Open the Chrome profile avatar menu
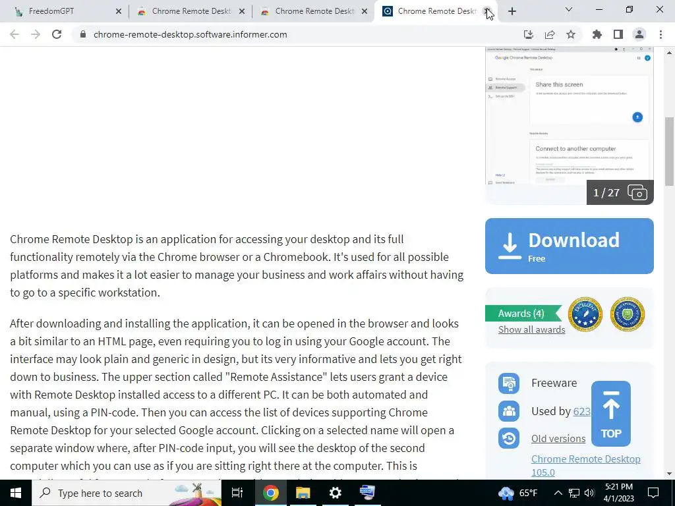This screenshot has width=675, height=506. point(639,34)
